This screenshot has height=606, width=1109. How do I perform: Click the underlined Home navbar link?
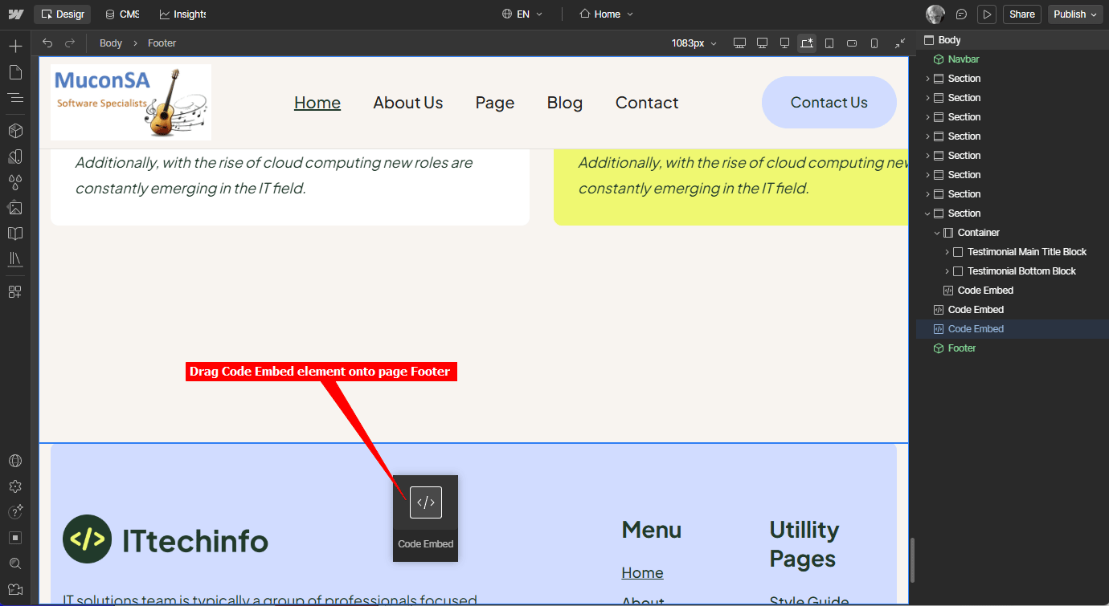point(317,103)
